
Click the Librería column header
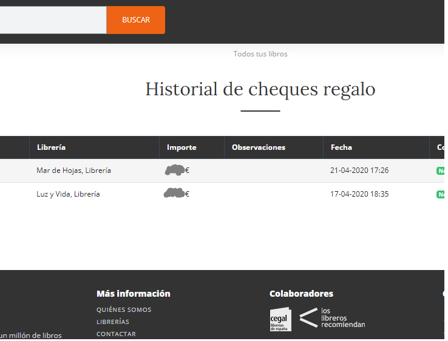click(x=94, y=147)
